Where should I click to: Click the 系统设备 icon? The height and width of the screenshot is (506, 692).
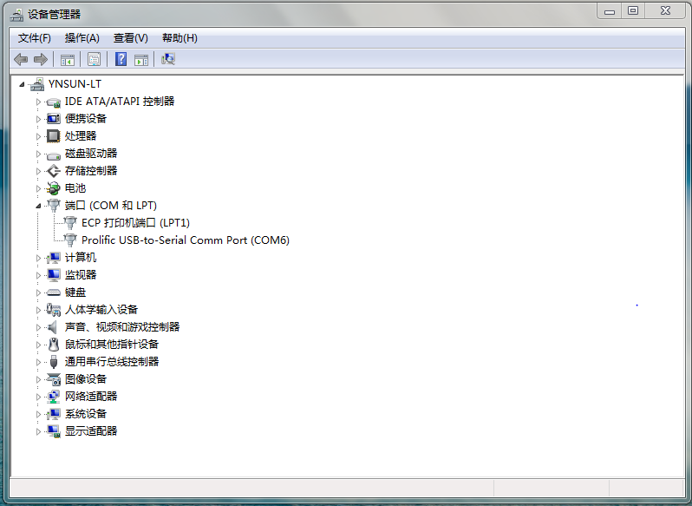pos(54,414)
